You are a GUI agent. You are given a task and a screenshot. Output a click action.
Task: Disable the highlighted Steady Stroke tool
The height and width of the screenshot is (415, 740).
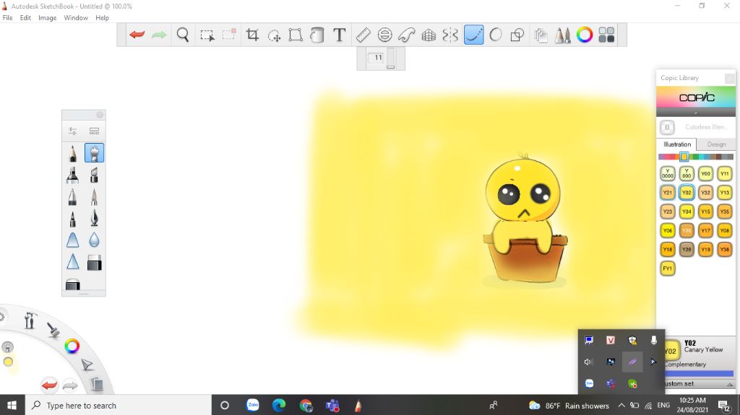coord(474,35)
